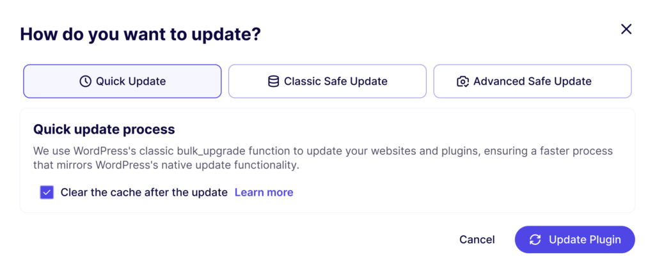The image size is (655, 273).
Task: Cancel the update dialog
Action: point(477,240)
